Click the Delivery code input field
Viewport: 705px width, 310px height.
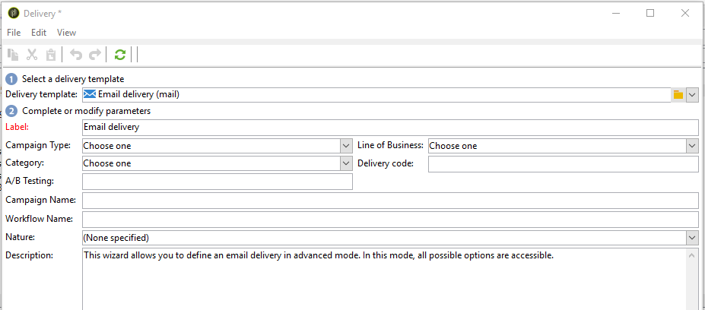[563, 163]
